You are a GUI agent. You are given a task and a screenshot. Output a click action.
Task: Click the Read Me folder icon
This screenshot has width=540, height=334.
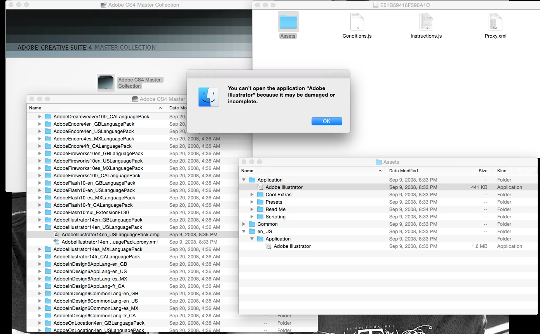pos(260,209)
